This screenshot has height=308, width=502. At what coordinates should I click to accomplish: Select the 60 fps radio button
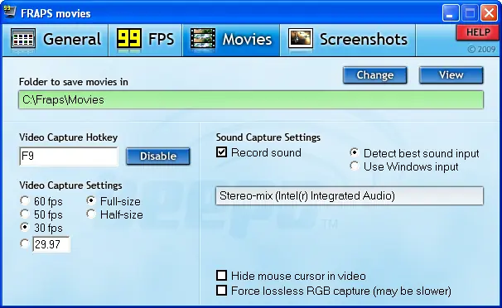coord(25,201)
